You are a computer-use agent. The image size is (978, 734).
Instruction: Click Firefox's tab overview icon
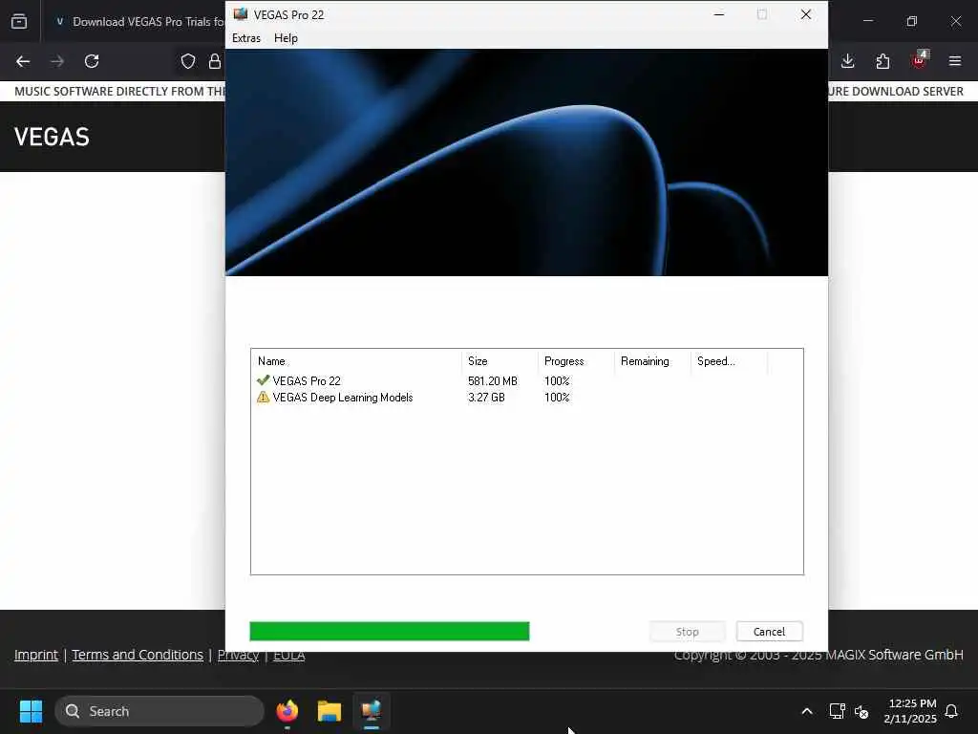pos(19,21)
